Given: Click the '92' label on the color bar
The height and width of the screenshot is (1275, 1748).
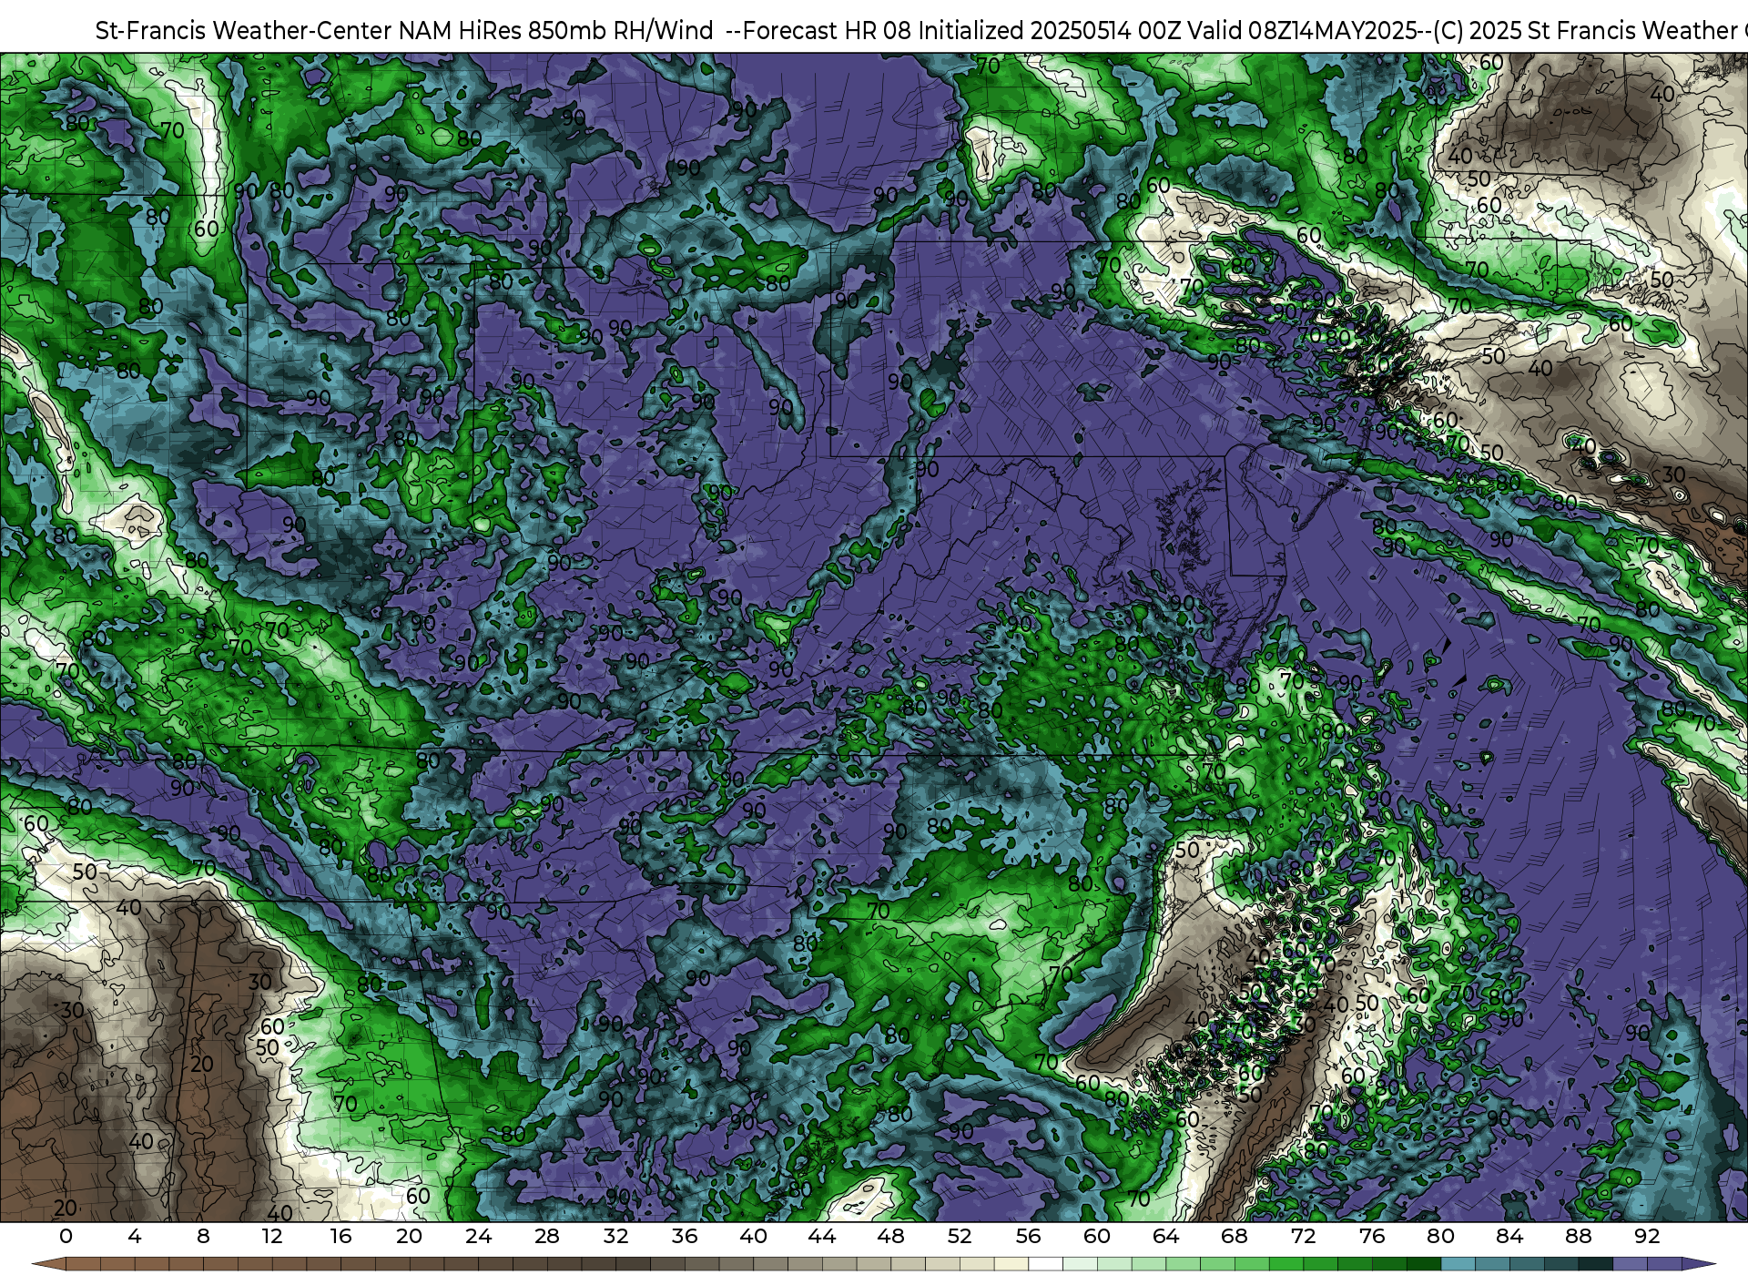Looking at the screenshot, I should [1647, 1236].
